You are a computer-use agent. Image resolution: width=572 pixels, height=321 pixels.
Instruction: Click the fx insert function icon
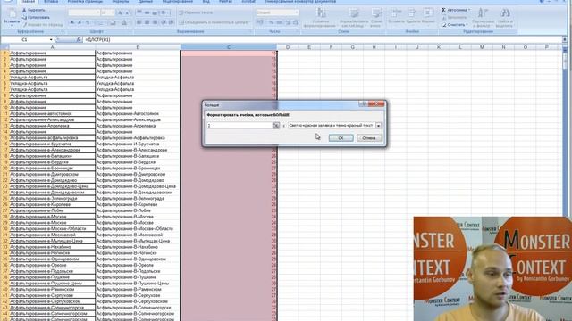[x=79, y=39]
